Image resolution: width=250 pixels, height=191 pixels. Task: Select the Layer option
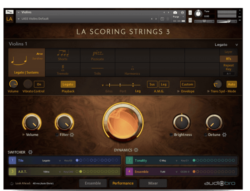coord(229,52)
